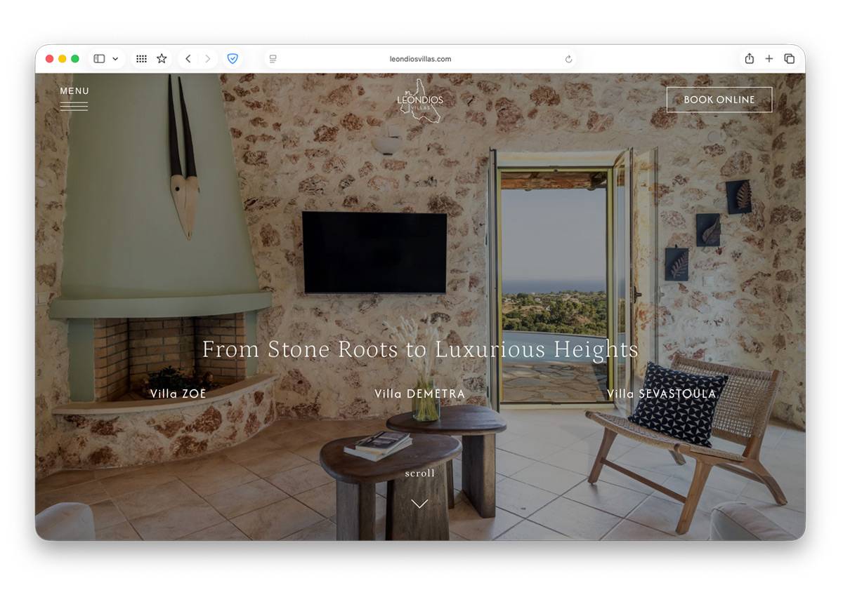This screenshot has width=843, height=597.
Task: Click the scroll down chevron arrow
Action: coord(419,504)
